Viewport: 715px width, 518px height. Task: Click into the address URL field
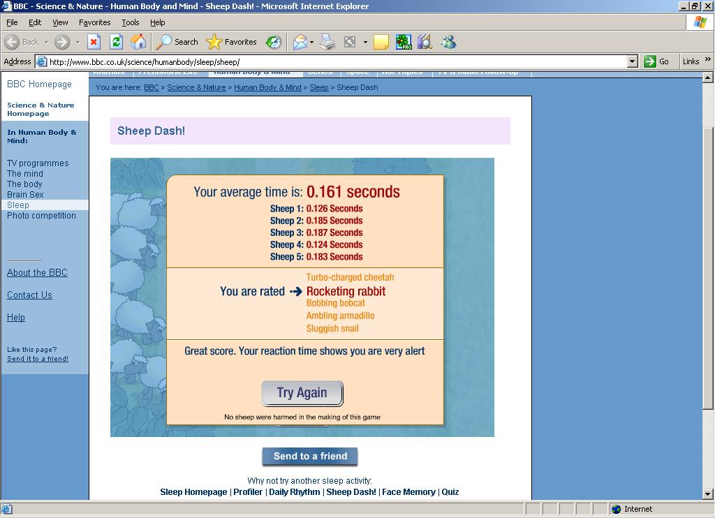337,61
